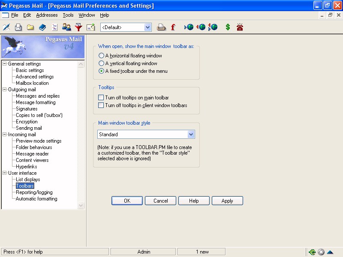
Task: Click the globe icon with both arrows
Action: tap(213, 27)
